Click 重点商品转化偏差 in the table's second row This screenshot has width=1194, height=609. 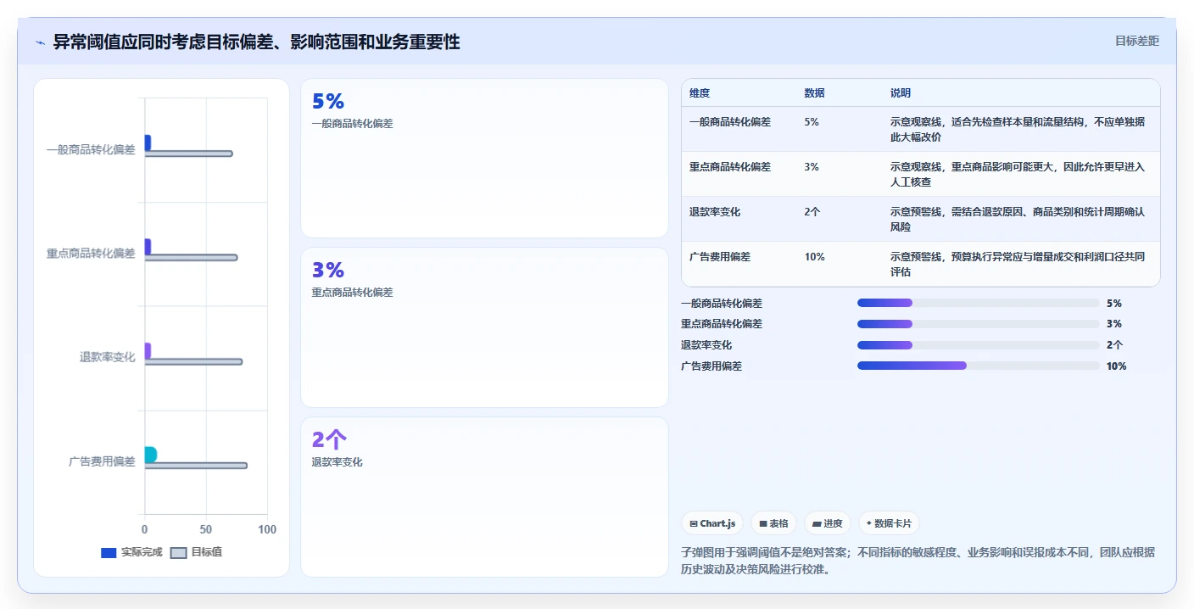point(730,167)
